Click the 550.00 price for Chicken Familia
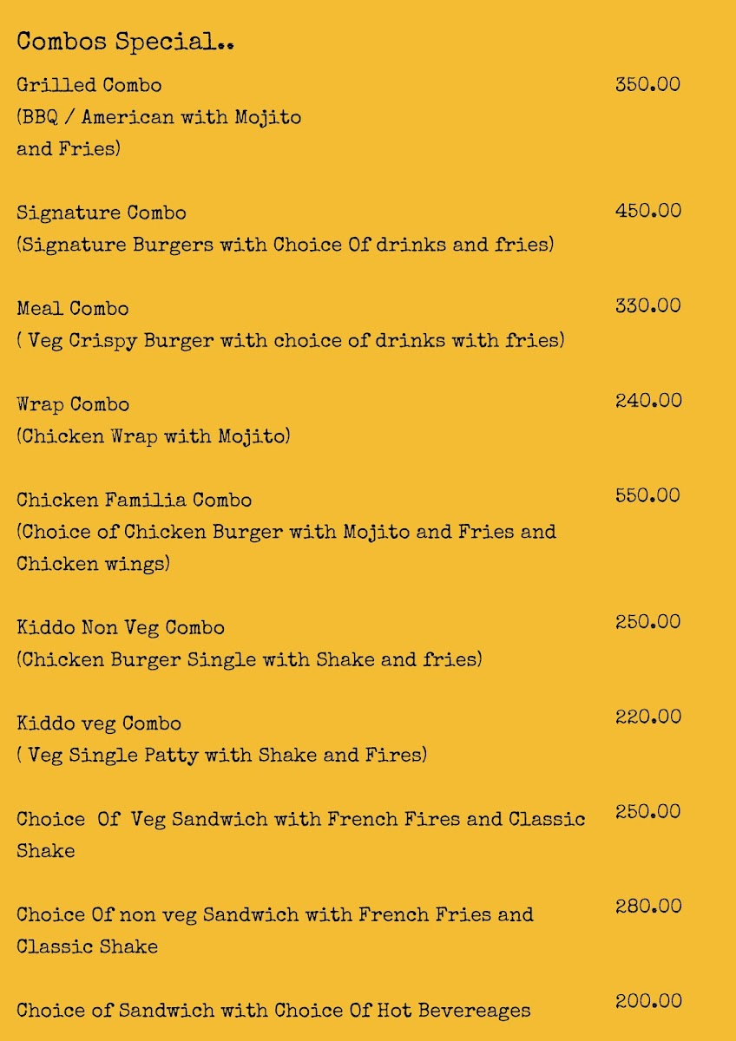Screen dimensions: 736x1041 coord(647,495)
